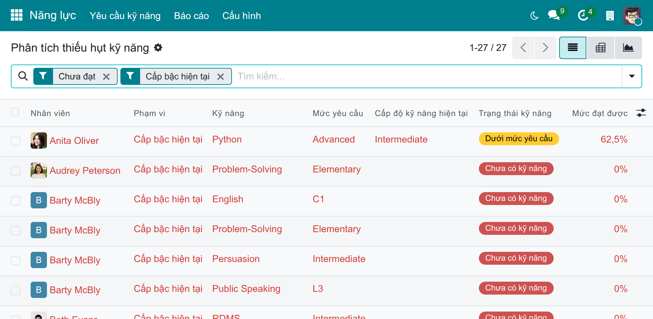Toggle dark mode moon icon
Image resolution: width=653 pixels, height=319 pixels.
[534, 16]
